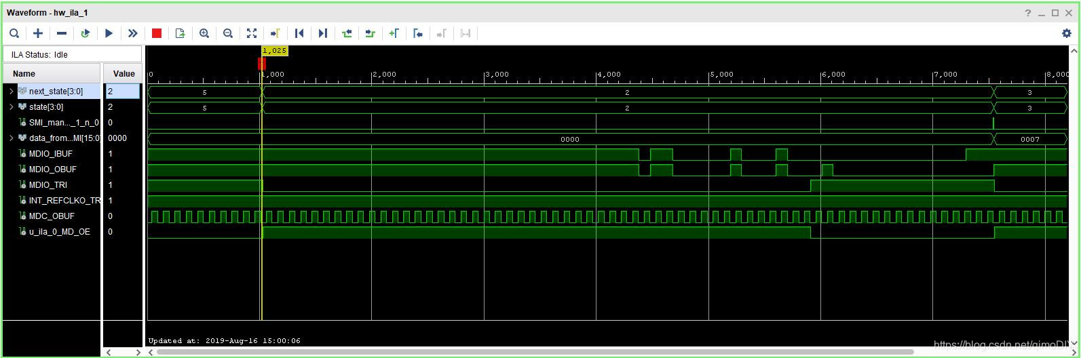Viewport: 1081px width, 358px height.
Task: Click the Waveform - hw_ila_1 title
Action: coord(47,13)
